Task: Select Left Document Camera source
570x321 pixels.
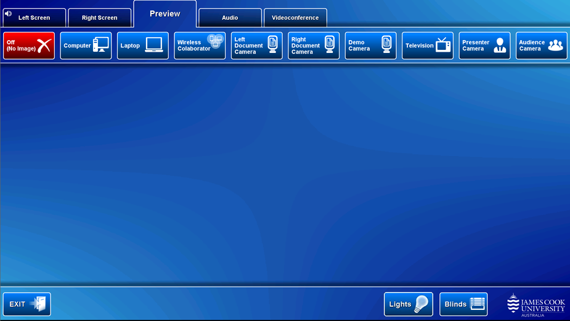Action: coord(256,46)
